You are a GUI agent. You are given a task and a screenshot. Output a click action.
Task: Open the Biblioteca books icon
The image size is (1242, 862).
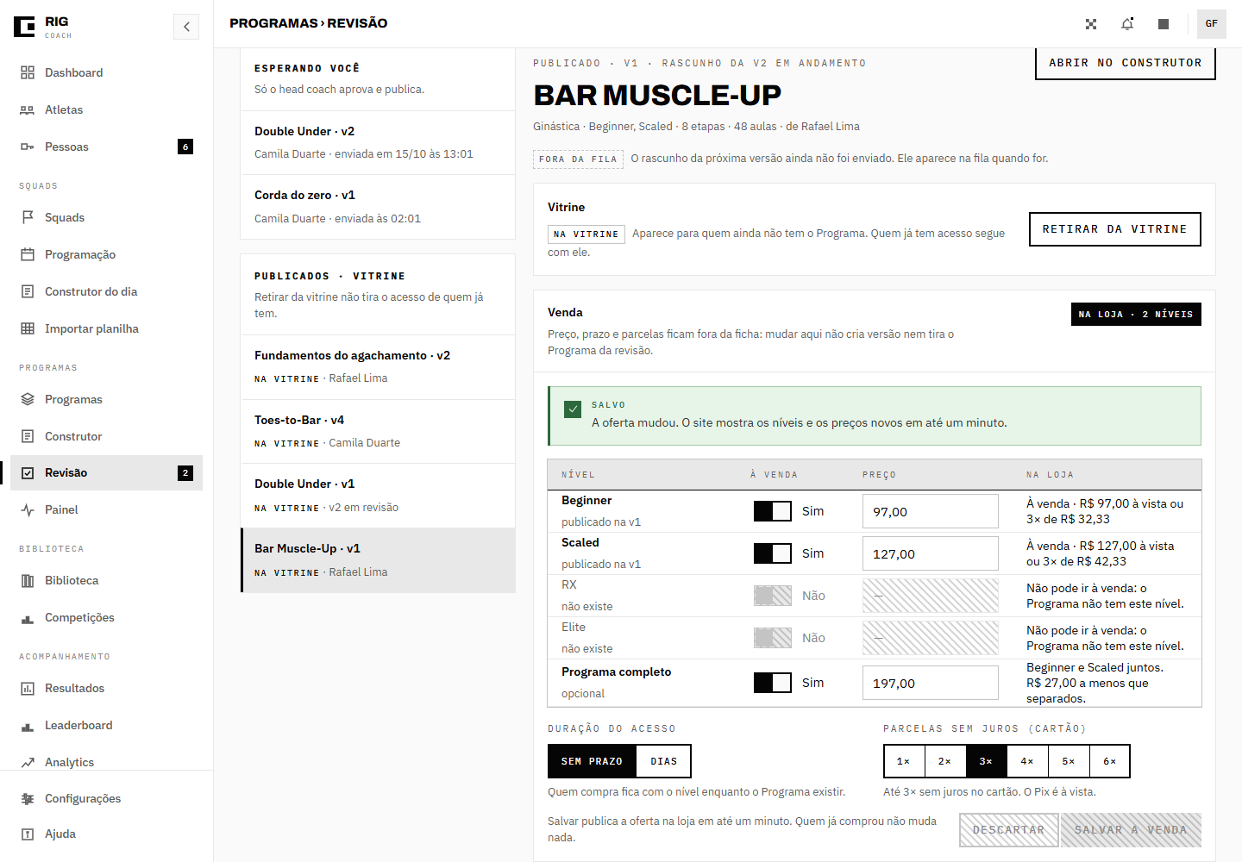pos(28,580)
